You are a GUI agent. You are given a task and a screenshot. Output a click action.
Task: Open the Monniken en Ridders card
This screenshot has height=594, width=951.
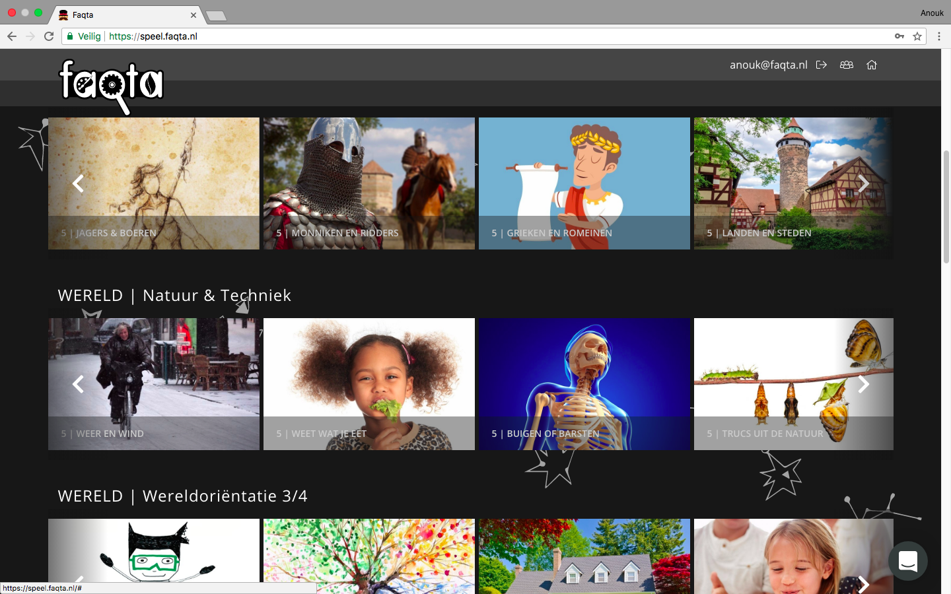pos(369,183)
